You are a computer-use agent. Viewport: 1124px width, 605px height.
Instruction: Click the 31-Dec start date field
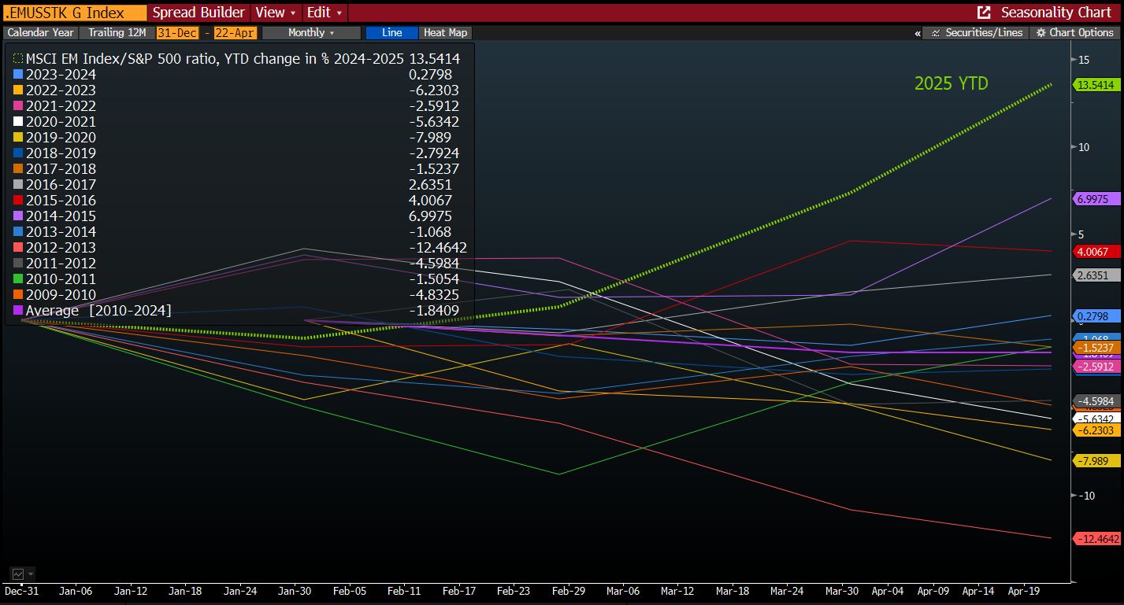pos(177,33)
